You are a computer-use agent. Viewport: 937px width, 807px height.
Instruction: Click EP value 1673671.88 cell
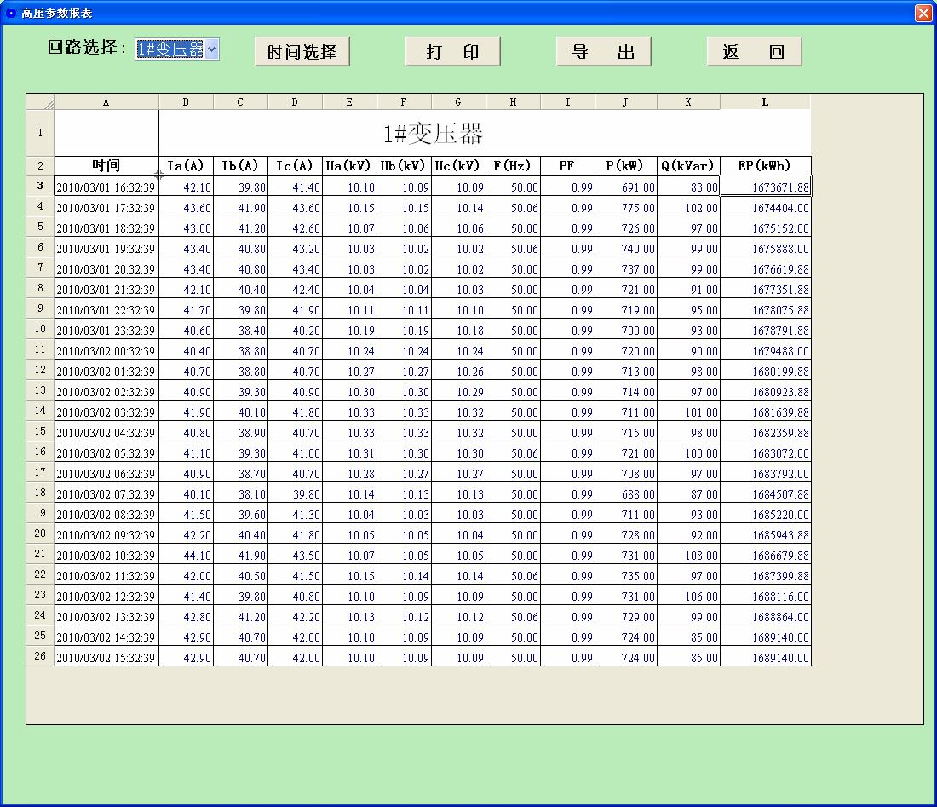pos(765,187)
